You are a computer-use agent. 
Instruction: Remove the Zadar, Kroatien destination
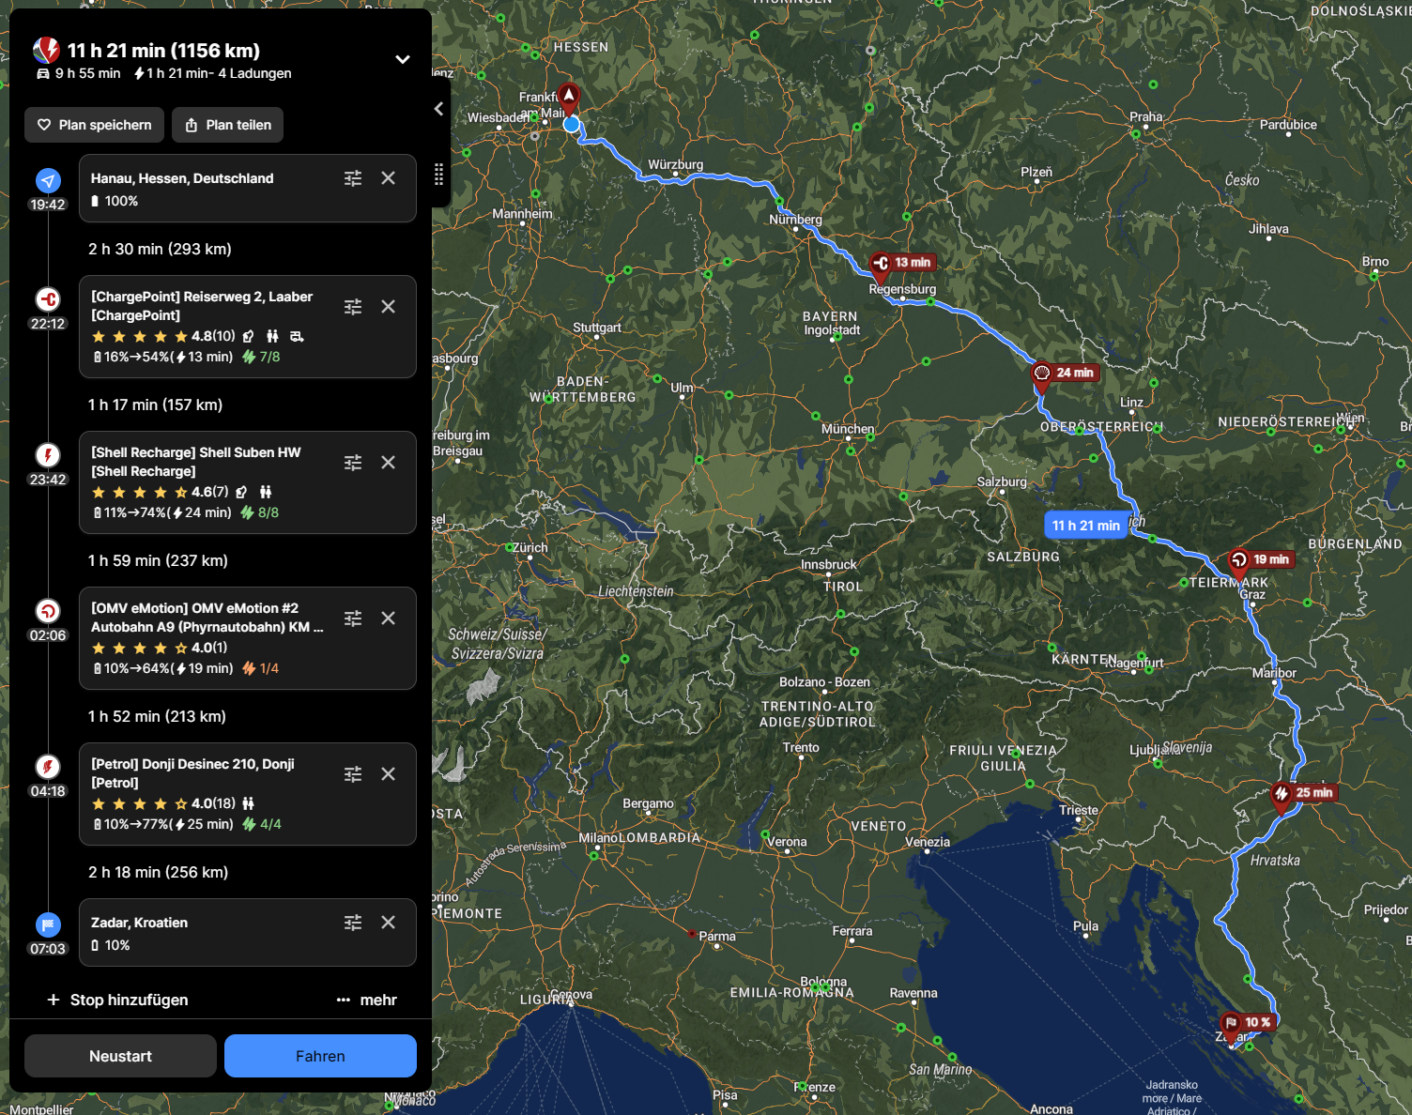388,923
